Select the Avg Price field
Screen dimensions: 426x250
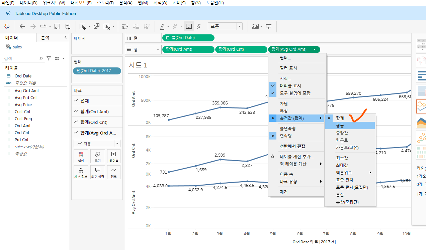23,104
